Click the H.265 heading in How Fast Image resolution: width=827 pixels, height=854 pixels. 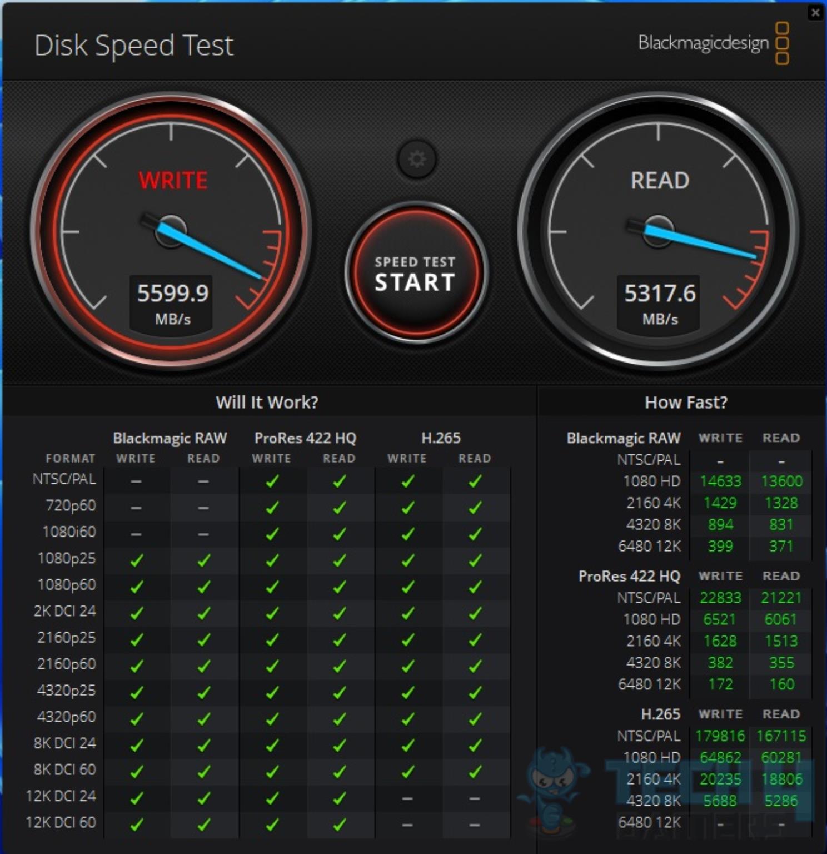[660, 714]
